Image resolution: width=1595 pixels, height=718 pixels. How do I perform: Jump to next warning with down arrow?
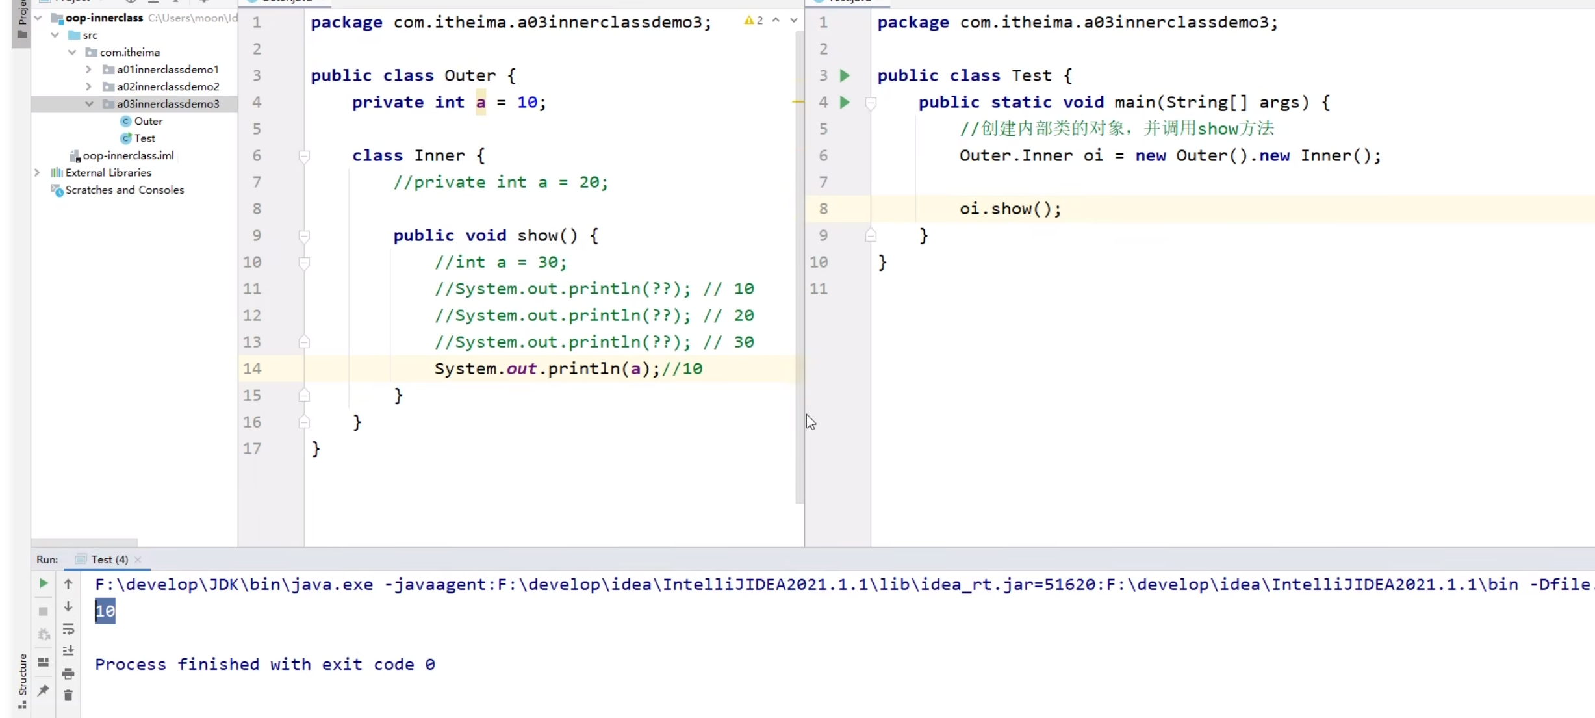[x=793, y=20]
